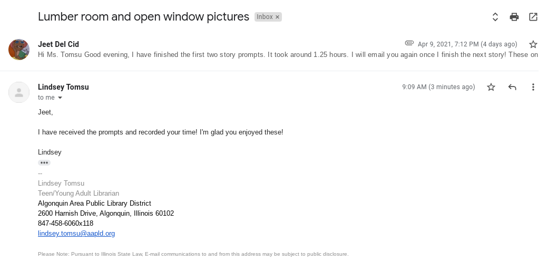548x260 pixels.
Task: Click Lindsey Tomsu's avatar icon
Action: tap(19, 92)
